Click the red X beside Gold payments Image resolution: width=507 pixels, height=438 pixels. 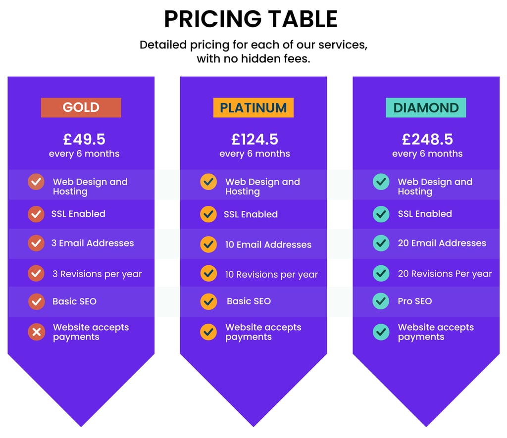36,332
